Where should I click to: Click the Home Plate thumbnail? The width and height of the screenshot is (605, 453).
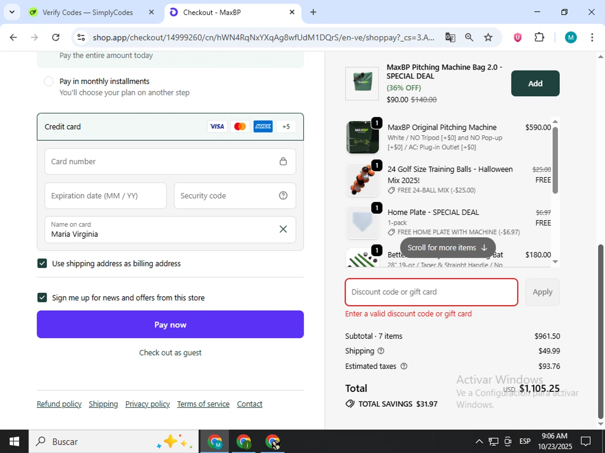click(363, 223)
